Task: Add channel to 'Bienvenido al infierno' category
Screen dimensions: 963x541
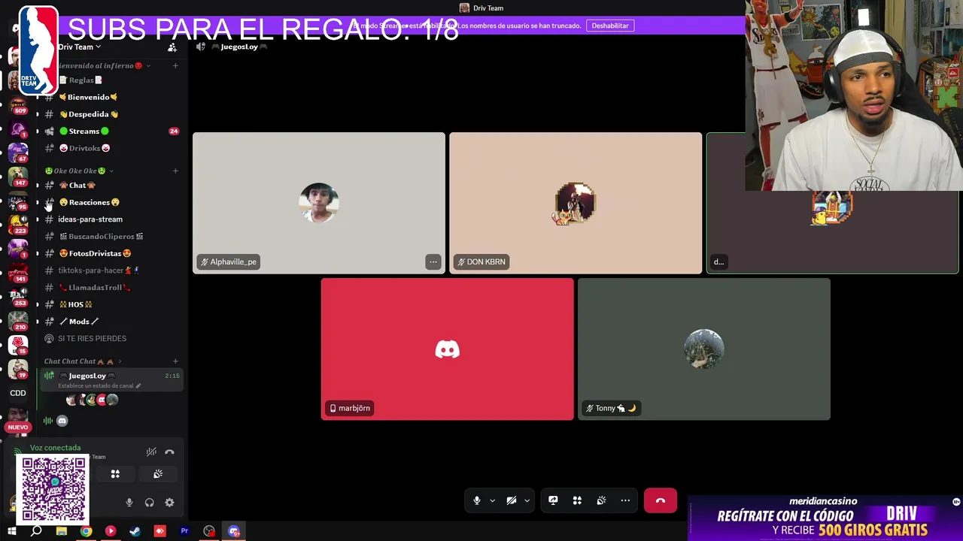Action: 175,66
